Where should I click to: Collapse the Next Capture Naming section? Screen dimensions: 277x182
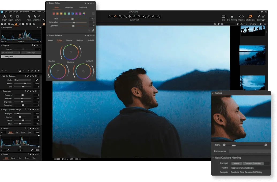click(213, 158)
